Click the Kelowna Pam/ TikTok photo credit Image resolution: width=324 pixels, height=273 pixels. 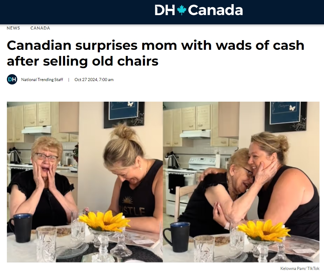(x=300, y=268)
